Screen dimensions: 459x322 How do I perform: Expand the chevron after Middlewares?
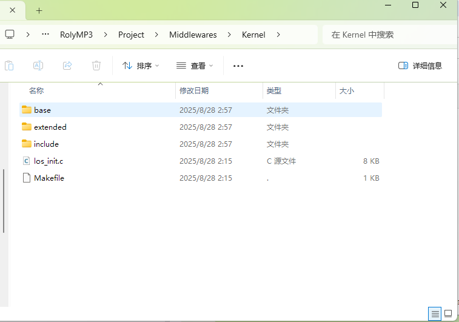tap(229, 35)
